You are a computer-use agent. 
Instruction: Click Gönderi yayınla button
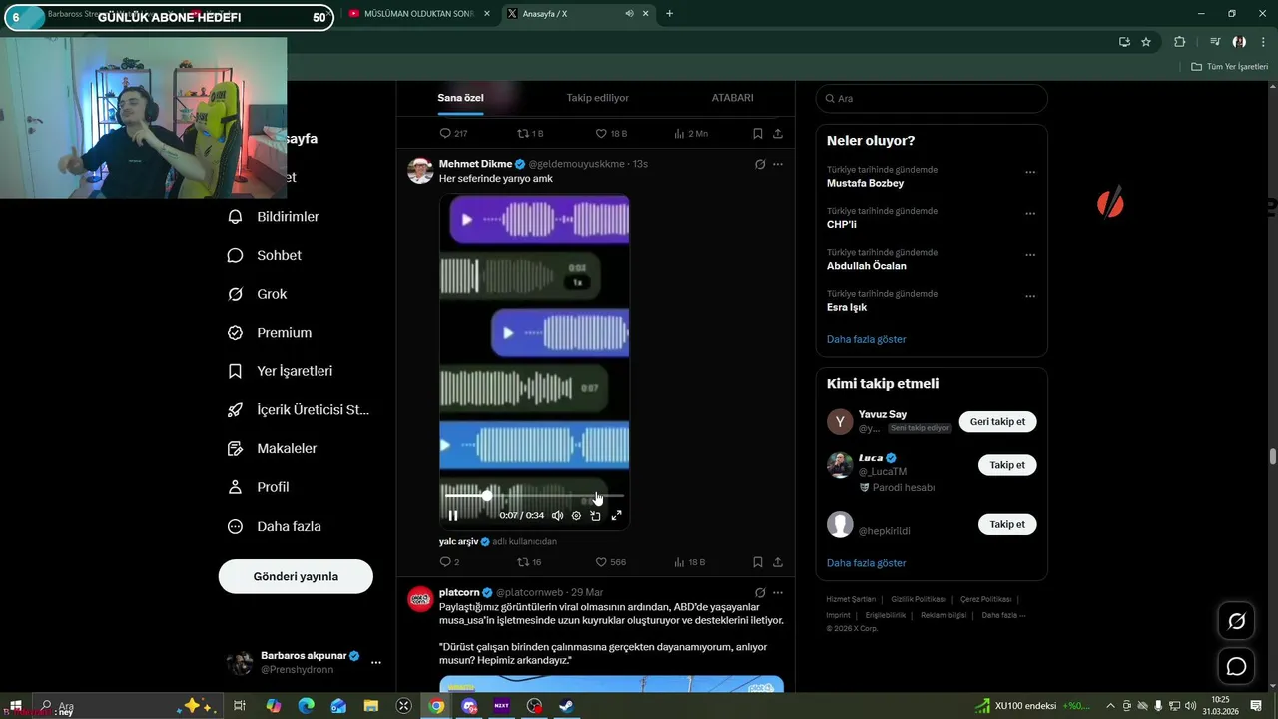pyautogui.click(x=296, y=576)
